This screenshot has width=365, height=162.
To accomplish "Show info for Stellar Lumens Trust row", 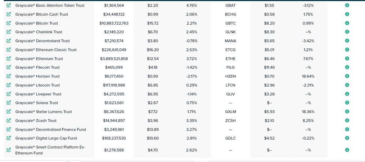I will click(347, 111).
